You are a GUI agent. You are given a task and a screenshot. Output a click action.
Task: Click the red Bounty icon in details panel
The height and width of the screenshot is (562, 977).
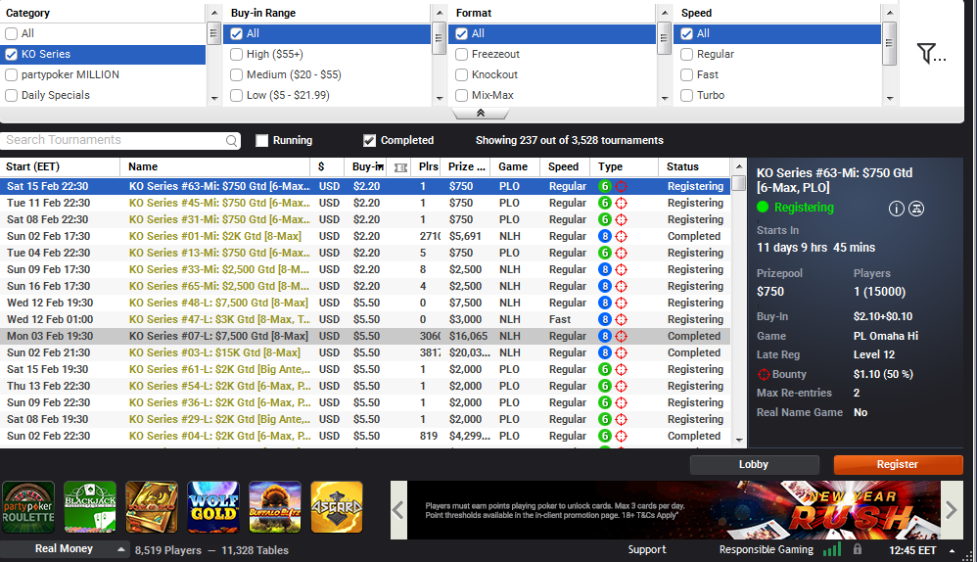point(764,374)
